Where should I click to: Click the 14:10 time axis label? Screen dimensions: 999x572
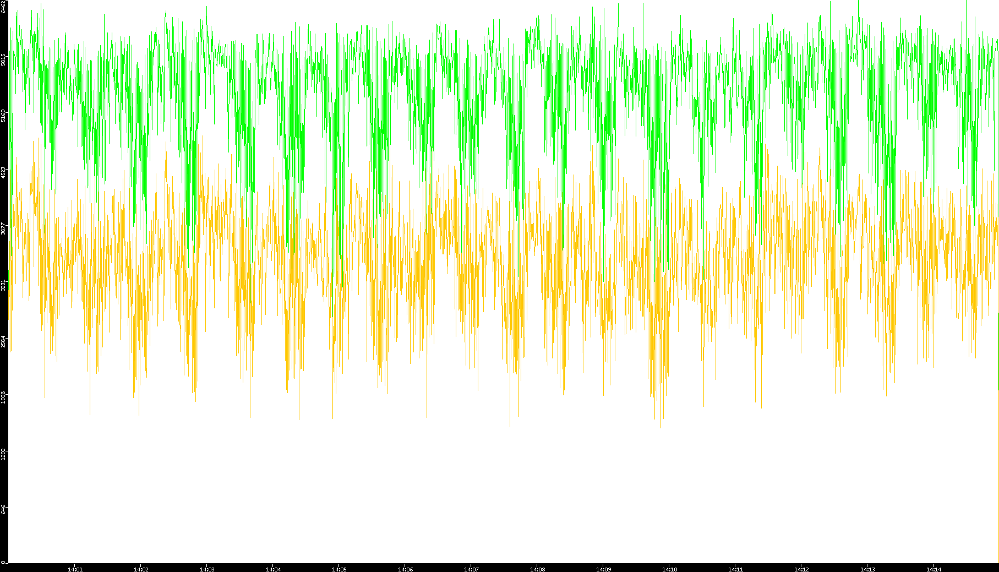coord(669,569)
